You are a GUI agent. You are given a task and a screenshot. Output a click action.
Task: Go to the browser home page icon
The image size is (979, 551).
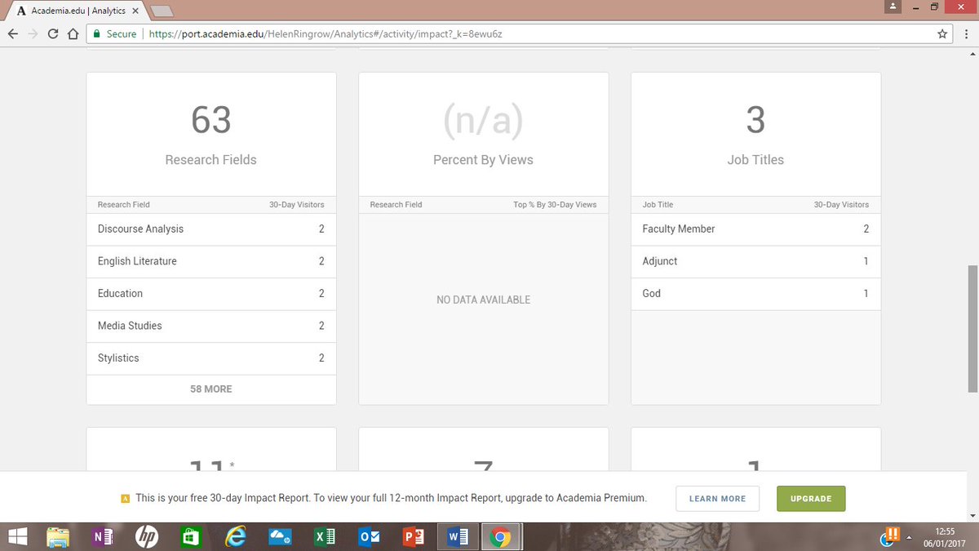pos(73,34)
